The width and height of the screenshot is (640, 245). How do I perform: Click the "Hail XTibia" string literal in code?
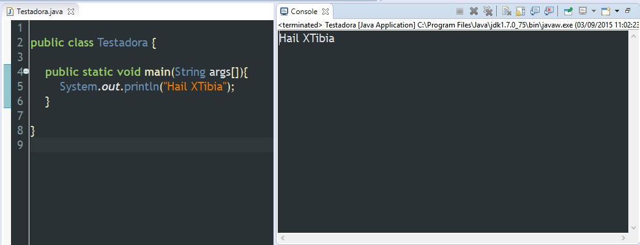(195, 86)
